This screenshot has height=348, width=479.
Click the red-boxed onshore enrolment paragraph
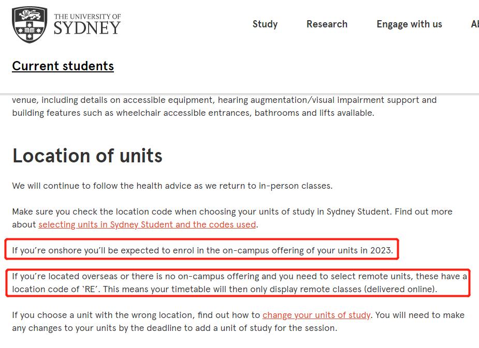[x=202, y=251]
